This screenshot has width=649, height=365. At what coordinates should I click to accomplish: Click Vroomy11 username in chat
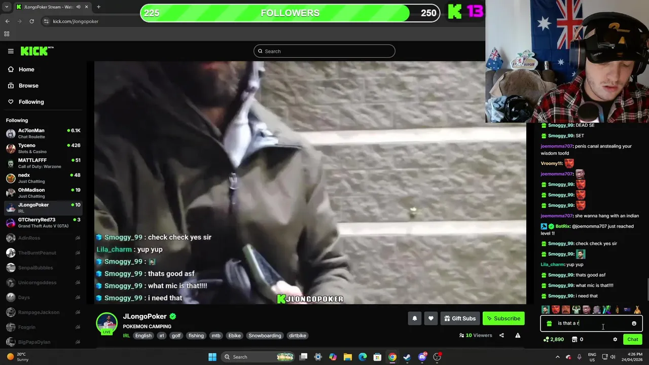click(x=552, y=163)
